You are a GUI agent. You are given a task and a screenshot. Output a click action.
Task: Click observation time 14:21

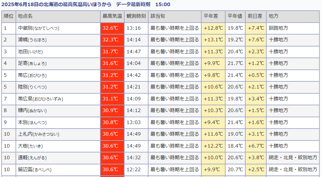tap(134, 87)
